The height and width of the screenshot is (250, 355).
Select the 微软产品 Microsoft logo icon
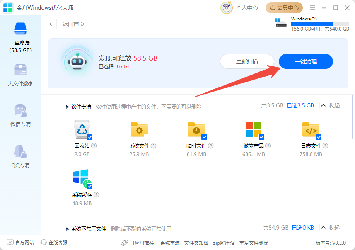pos(254,129)
